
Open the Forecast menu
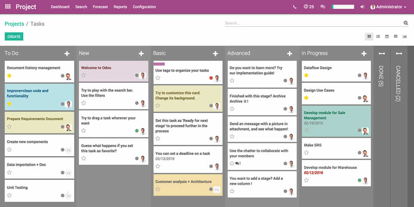[x=100, y=7]
